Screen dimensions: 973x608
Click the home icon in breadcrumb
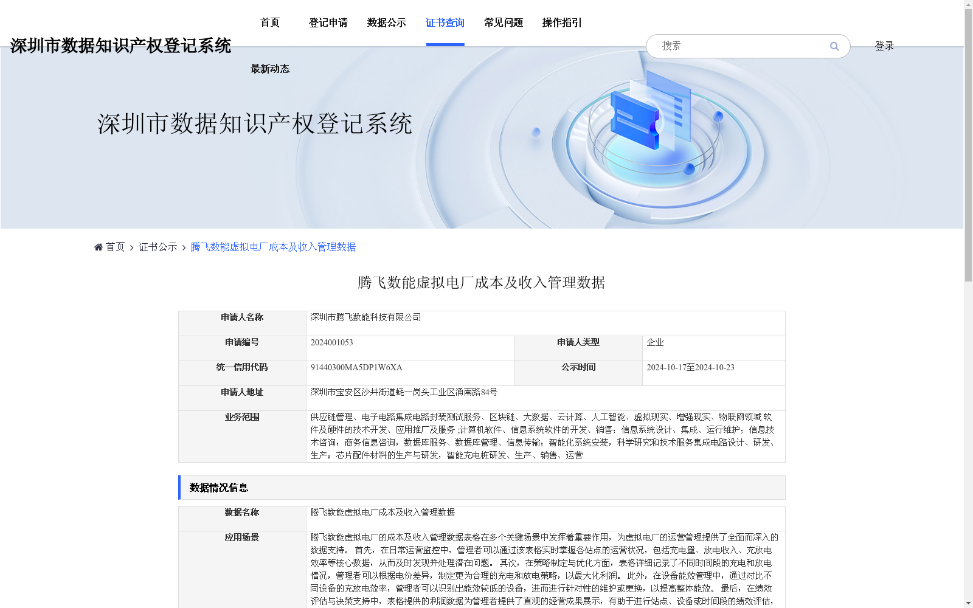(x=99, y=247)
